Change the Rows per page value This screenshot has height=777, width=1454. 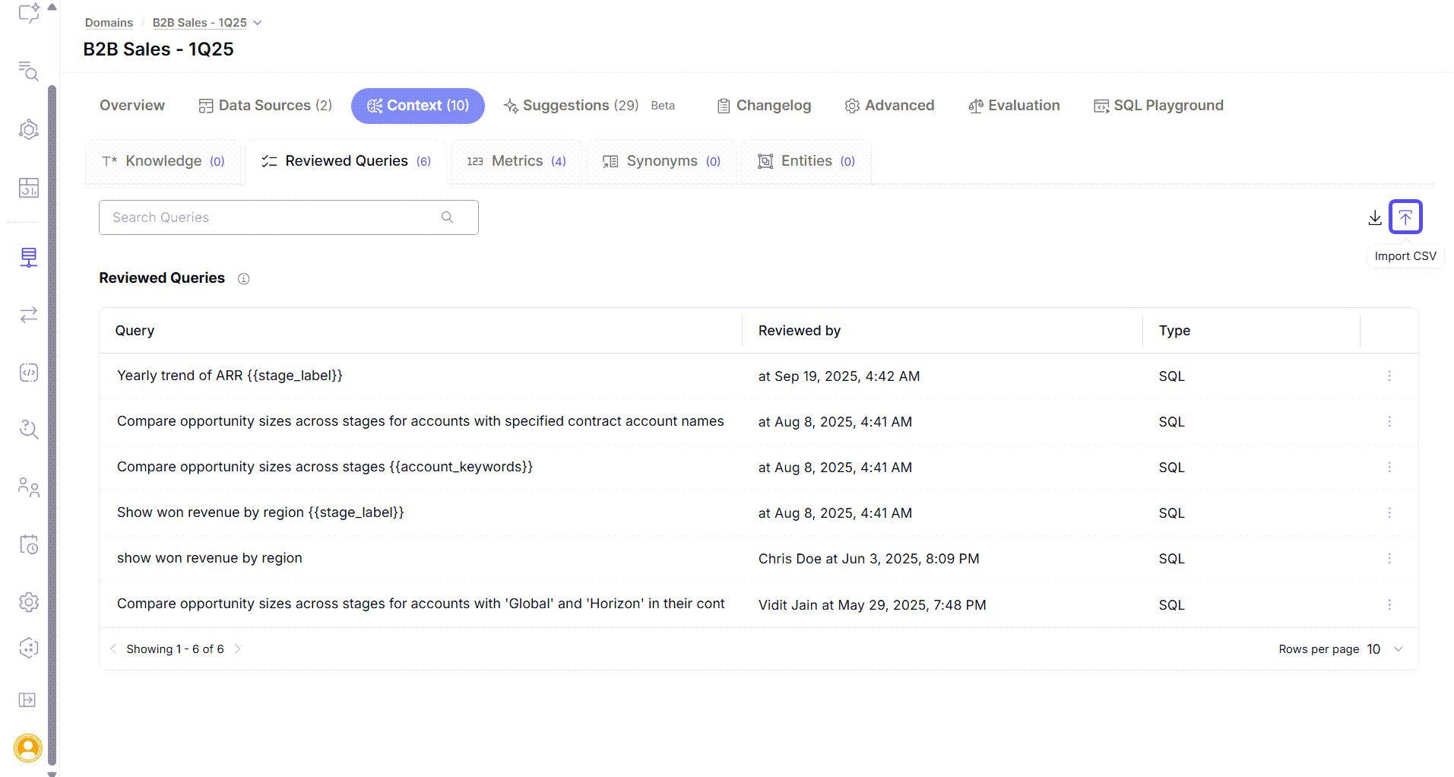[1385, 649]
